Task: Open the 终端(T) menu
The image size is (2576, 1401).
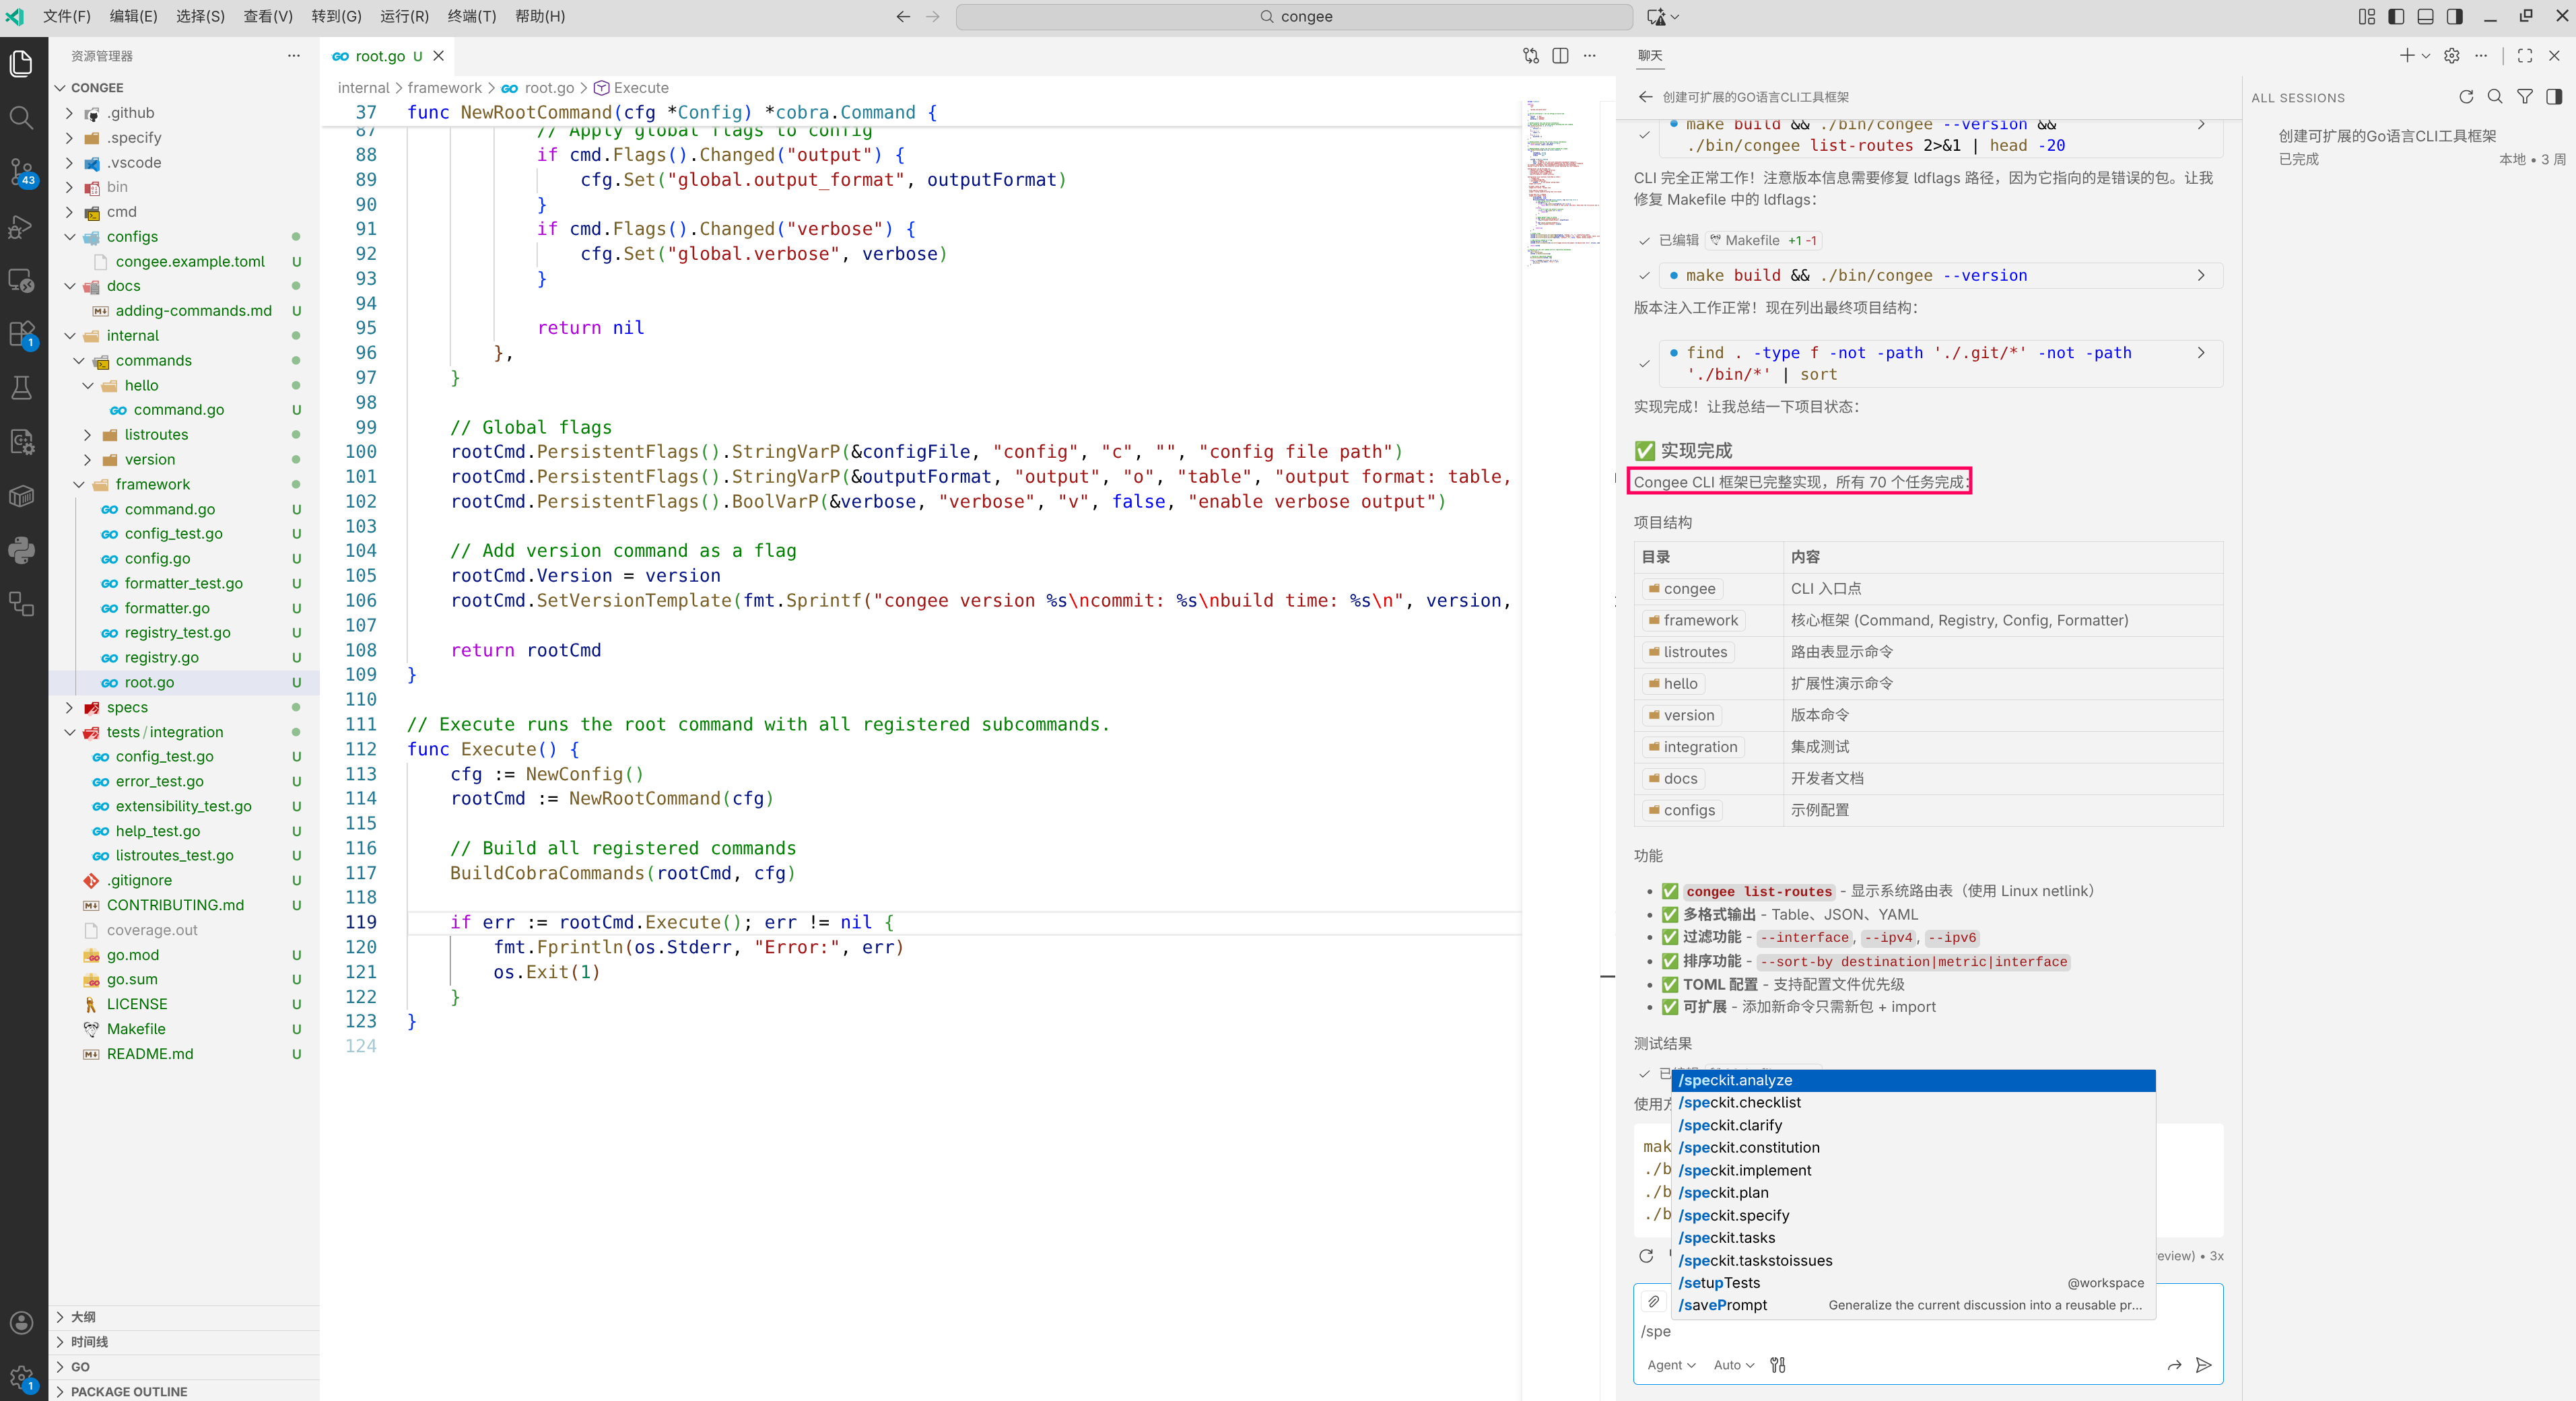Action: click(471, 16)
